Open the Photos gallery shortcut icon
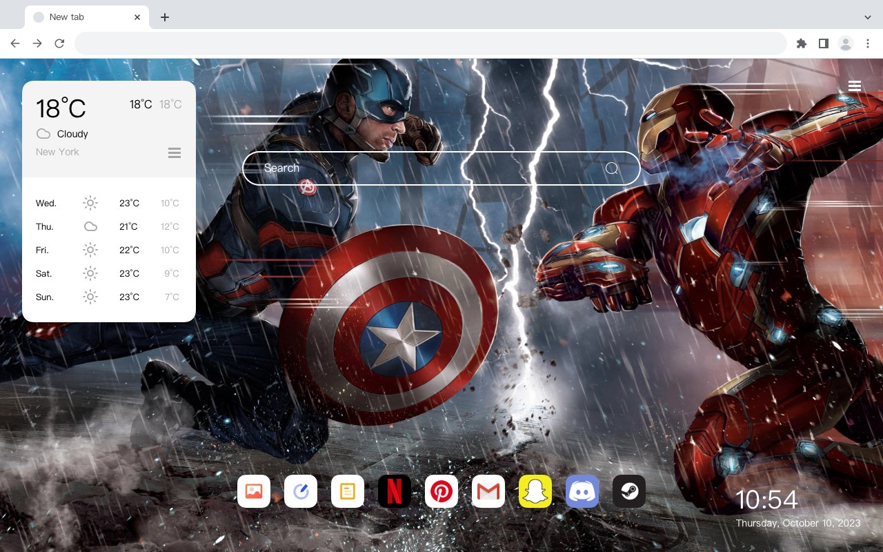The width and height of the screenshot is (883, 552). pyautogui.click(x=254, y=491)
